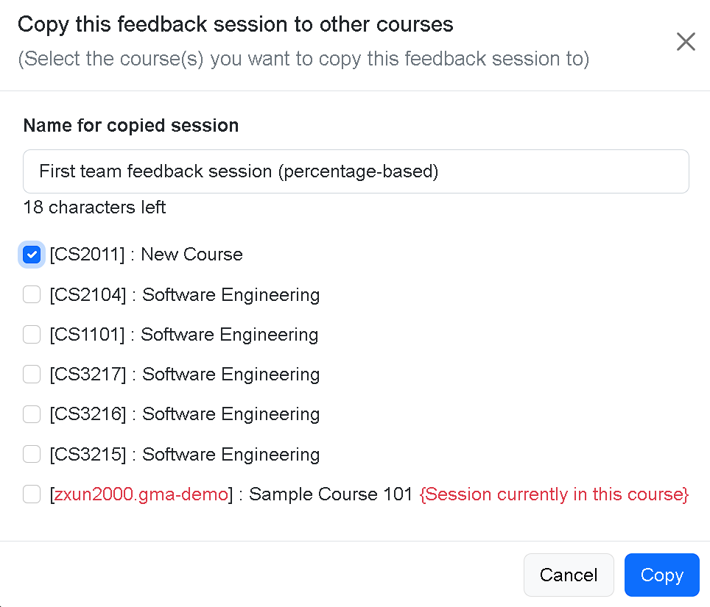Viewport: 710px width, 607px height.
Task: Click the 18 characters left counter
Action: 94,207
